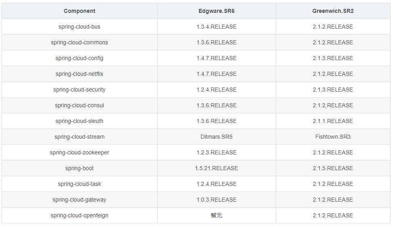Select the spring-boot component cell
This screenshot has width=393, height=227.
point(79,168)
